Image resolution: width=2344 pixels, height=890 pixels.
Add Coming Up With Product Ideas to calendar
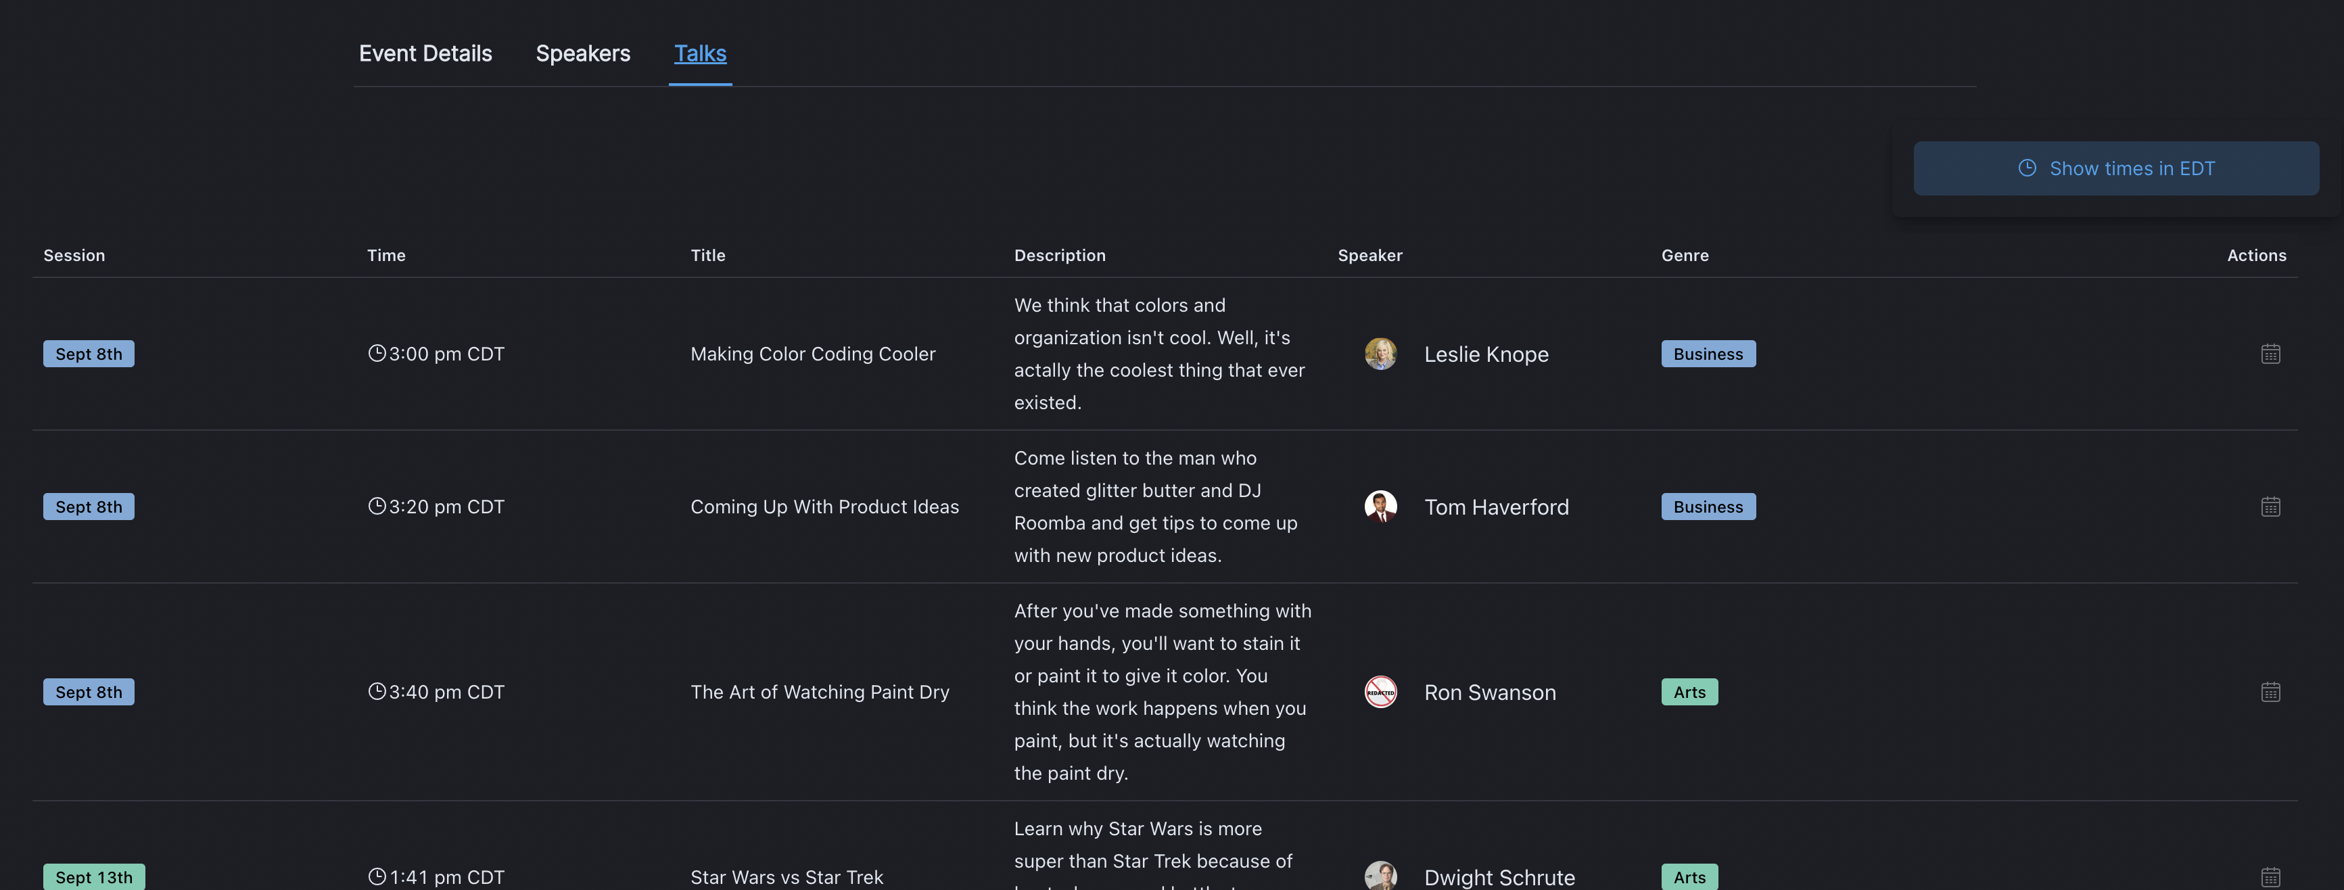2270,507
